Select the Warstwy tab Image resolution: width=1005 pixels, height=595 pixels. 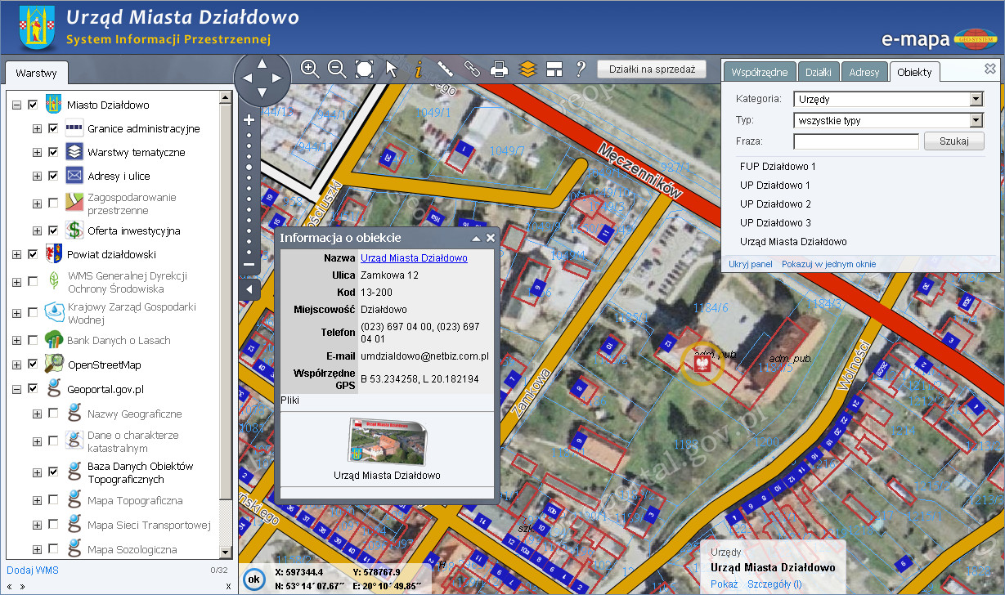(x=36, y=73)
